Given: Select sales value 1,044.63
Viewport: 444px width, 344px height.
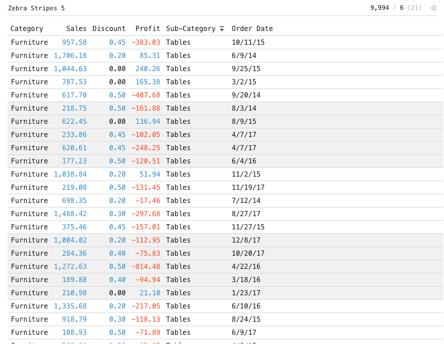Looking at the screenshot, I should click(x=70, y=69).
